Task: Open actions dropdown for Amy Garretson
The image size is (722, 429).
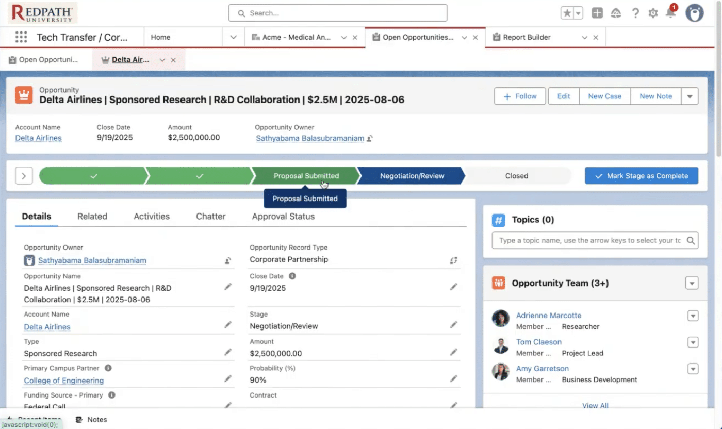Action: point(693,369)
